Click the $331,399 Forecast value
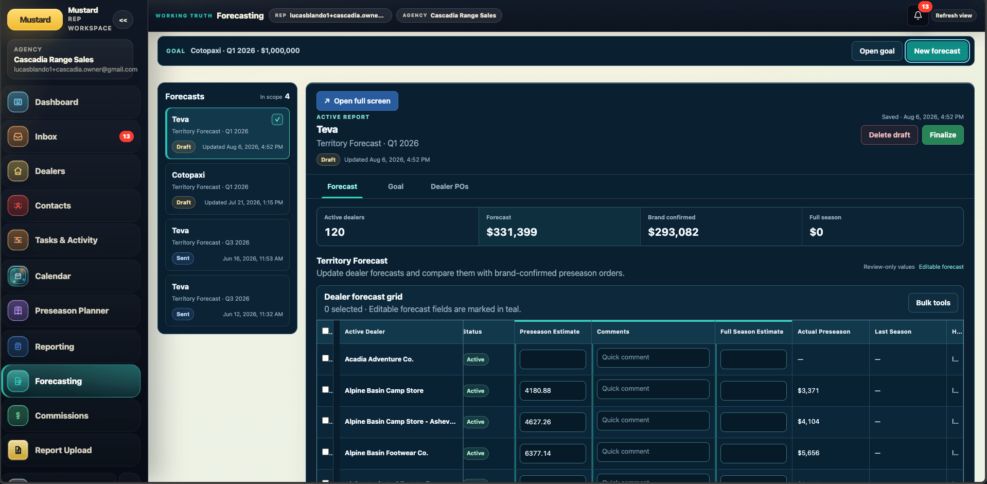The height and width of the screenshot is (484, 987). click(x=512, y=232)
